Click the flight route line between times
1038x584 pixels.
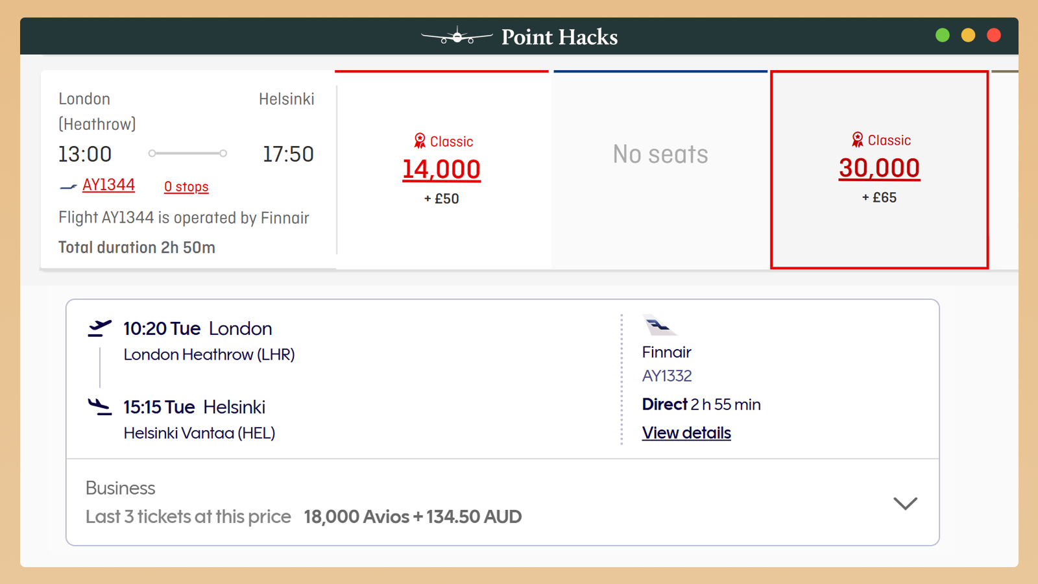[x=187, y=154]
